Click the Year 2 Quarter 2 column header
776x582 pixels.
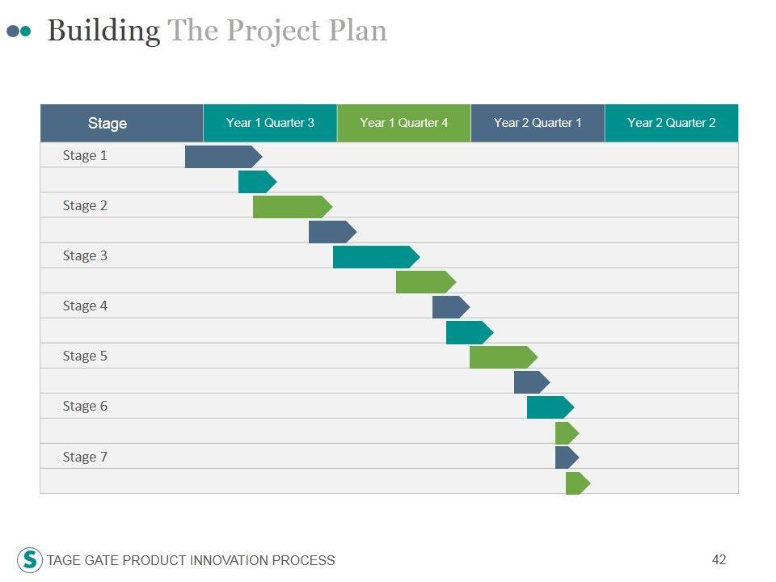click(x=671, y=123)
